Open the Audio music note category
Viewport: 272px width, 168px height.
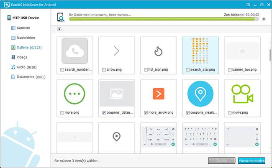click(x=13, y=67)
